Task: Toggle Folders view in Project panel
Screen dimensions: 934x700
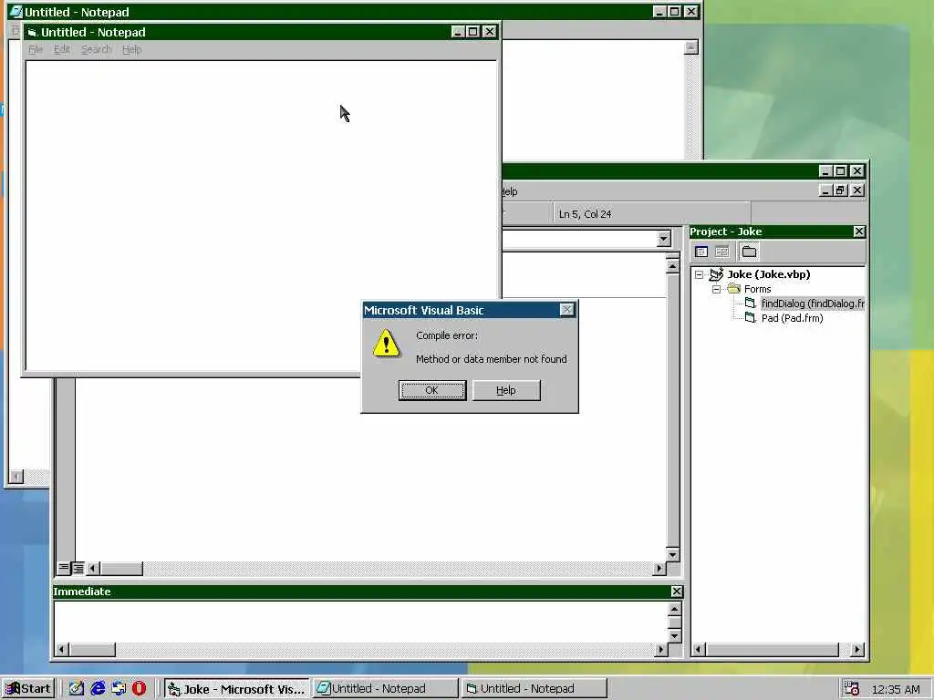Action: coord(750,252)
